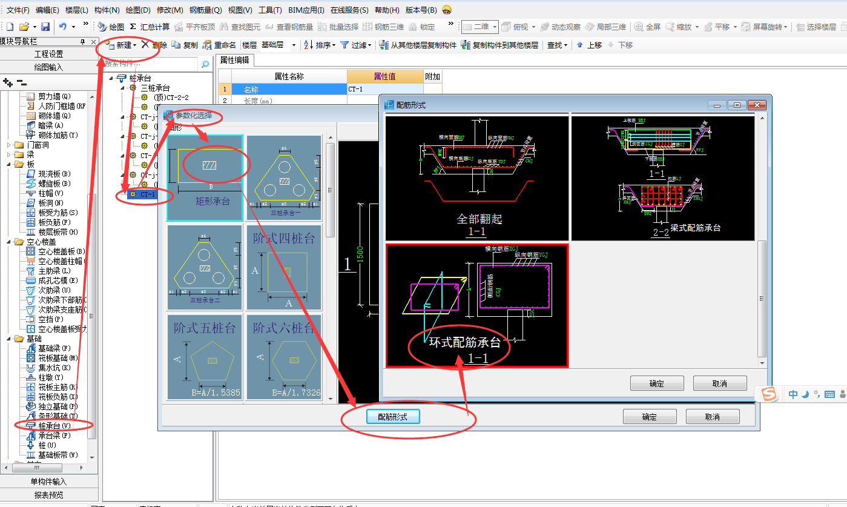This screenshot has width=847, height=507.
Task: Expand the 梁 folder in navigator
Action: click(9, 154)
